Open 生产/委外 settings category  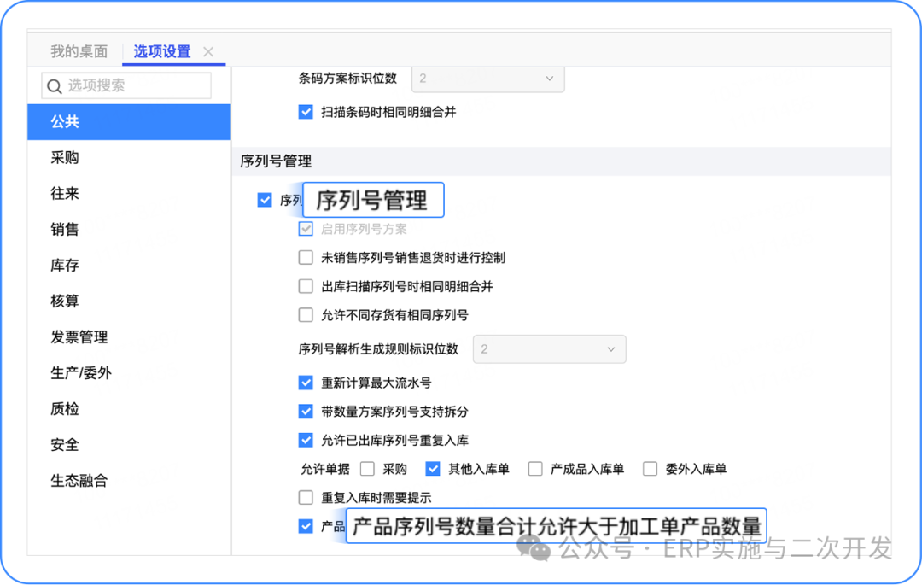click(x=81, y=373)
